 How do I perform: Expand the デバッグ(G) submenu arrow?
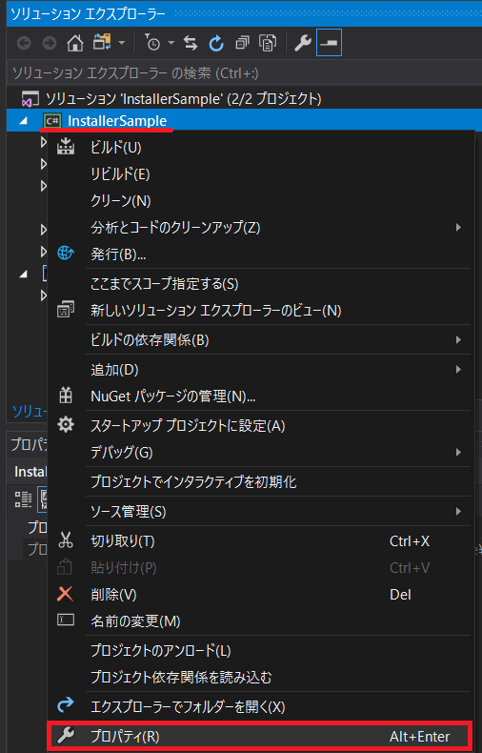tap(458, 453)
